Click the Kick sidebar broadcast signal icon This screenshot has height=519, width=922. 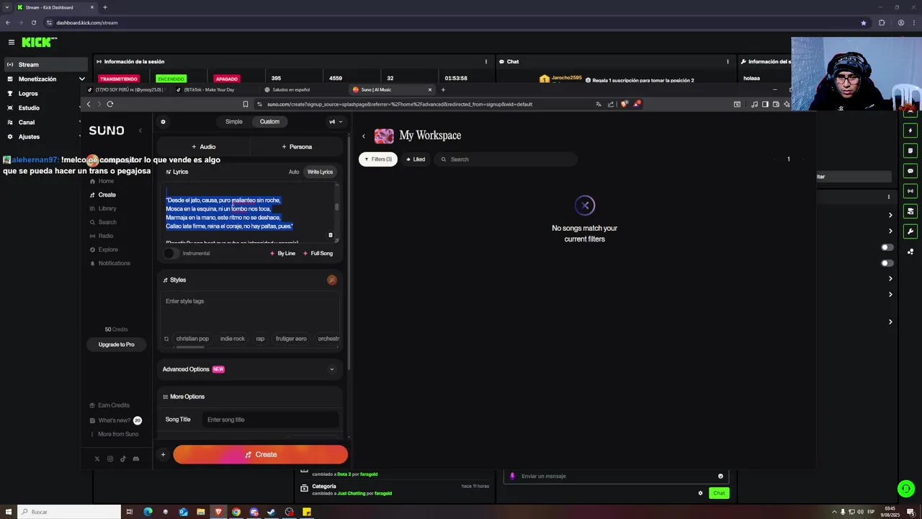(910, 191)
